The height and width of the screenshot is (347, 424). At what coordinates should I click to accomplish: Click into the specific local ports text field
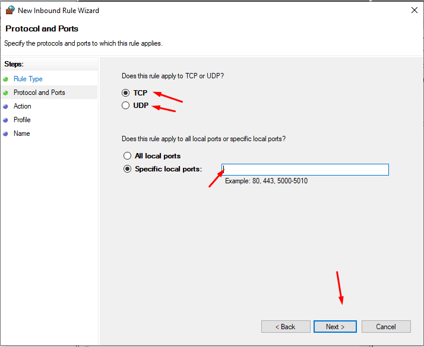[x=305, y=170]
